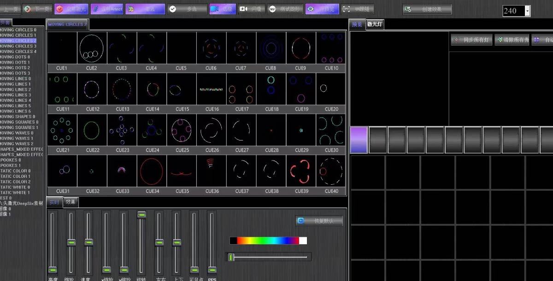Click the 恢复默认 restore default button
The width and height of the screenshot is (553, 281).
[319, 221]
